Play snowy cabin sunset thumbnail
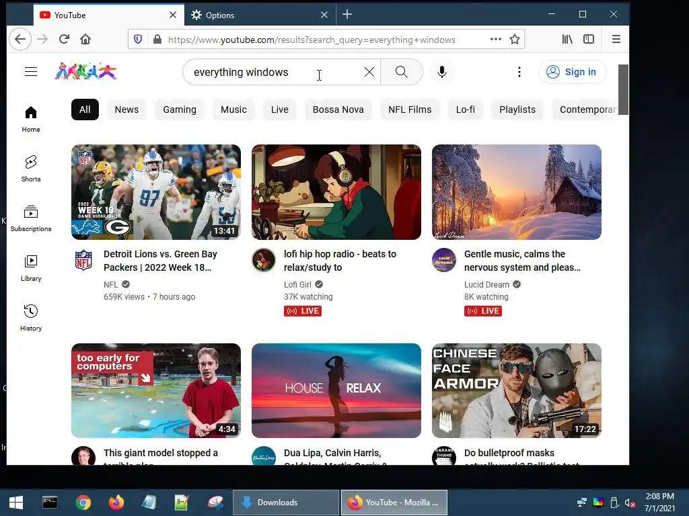The width and height of the screenshot is (689, 516). point(516,192)
